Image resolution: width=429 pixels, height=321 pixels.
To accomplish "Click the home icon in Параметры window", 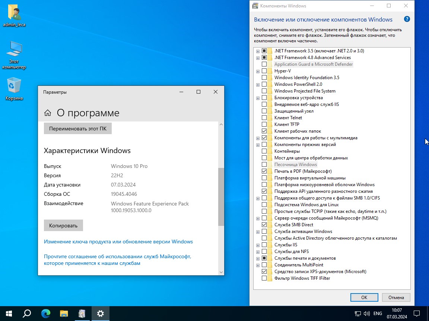I will point(48,112).
